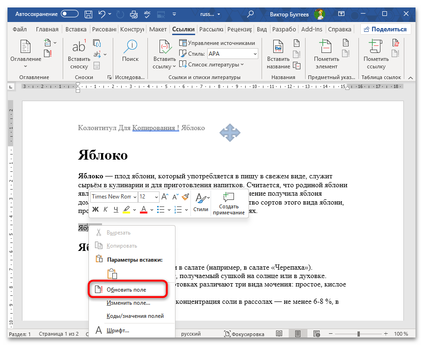
Task: Click the yellow text highlight color button
Action: point(126,210)
